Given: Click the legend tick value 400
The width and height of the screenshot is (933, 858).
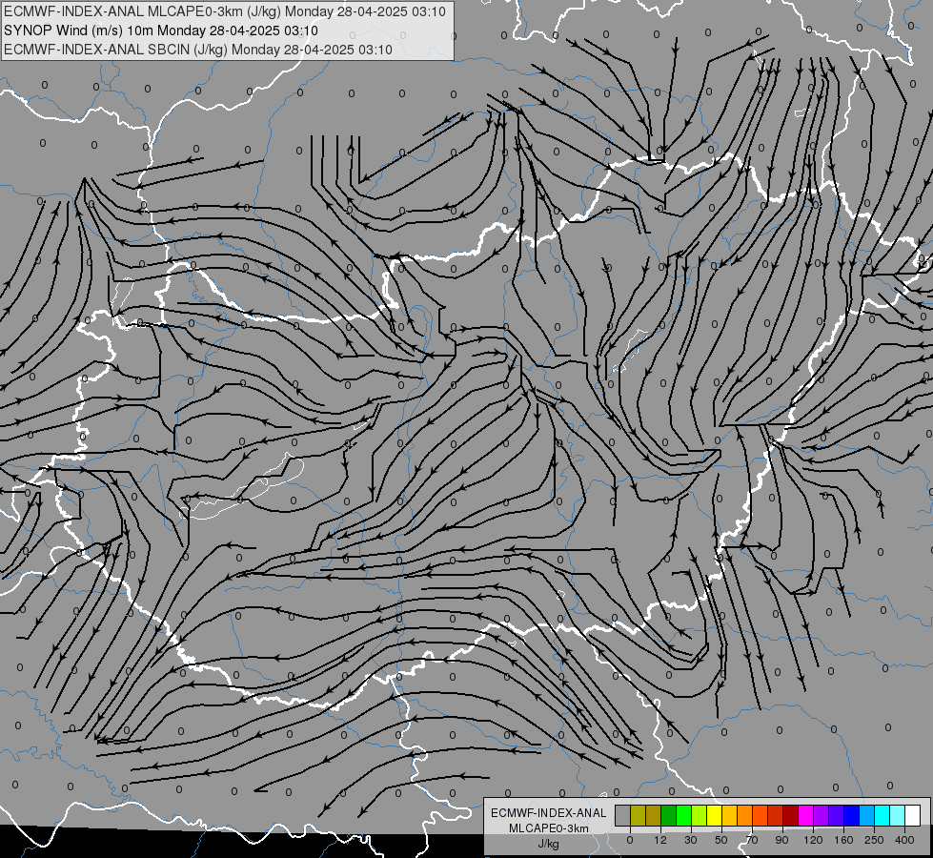Looking at the screenshot, I should pos(904,840).
